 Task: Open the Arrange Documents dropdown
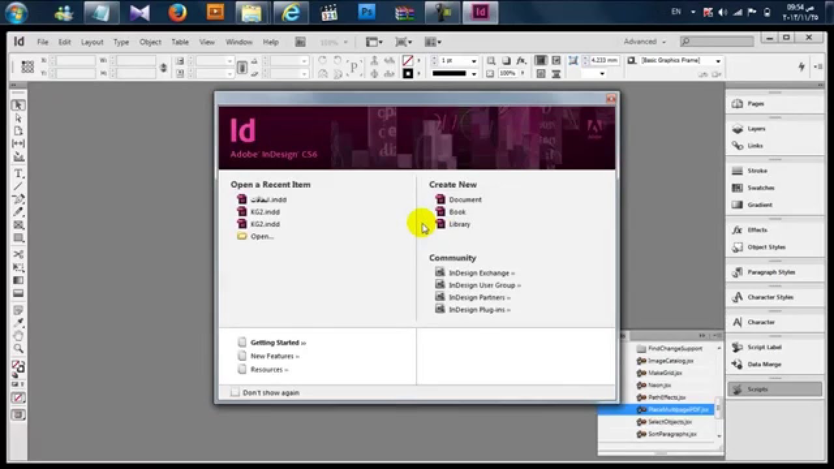[x=433, y=42]
